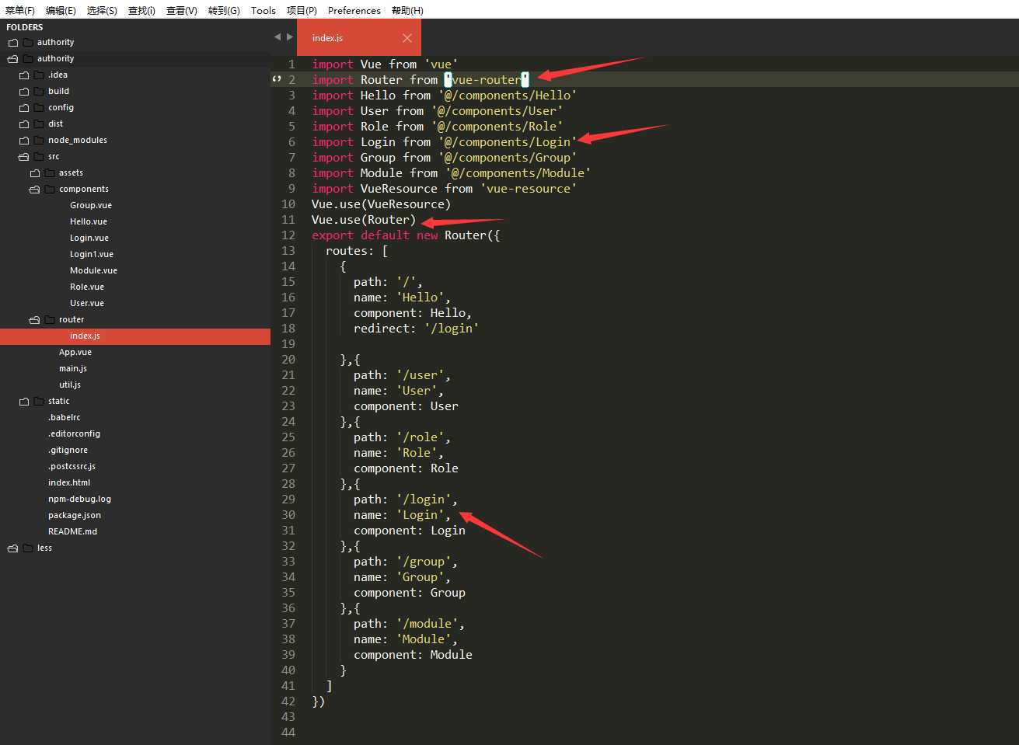The height and width of the screenshot is (745, 1019).
Task: Expand the assets folder disclosure icon
Action: click(x=35, y=173)
